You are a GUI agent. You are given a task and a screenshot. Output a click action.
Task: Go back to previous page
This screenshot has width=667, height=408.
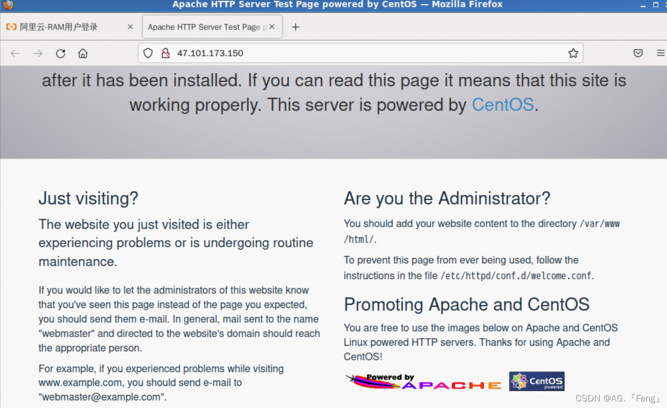[15, 53]
